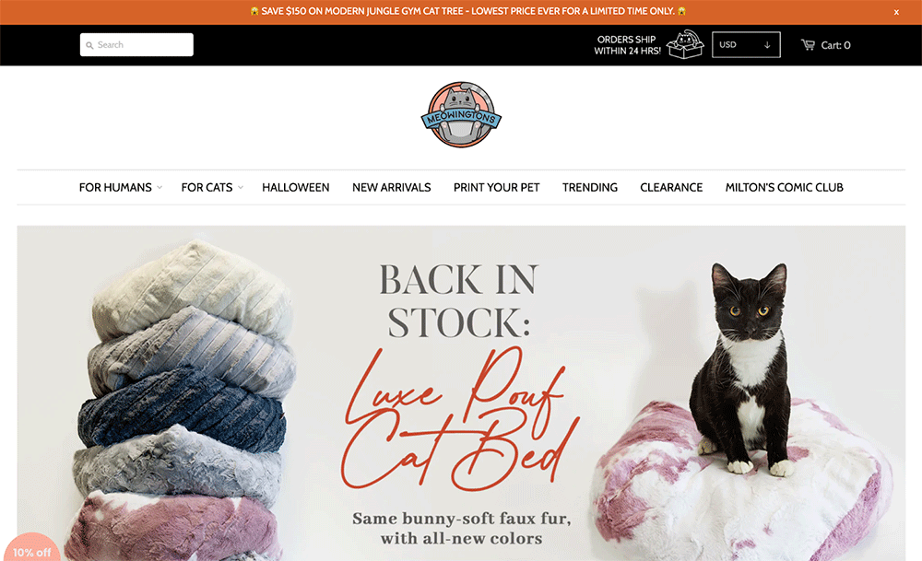This screenshot has height=561, width=922.
Task: Open Print Your Pet page
Action: click(x=496, y=187)
